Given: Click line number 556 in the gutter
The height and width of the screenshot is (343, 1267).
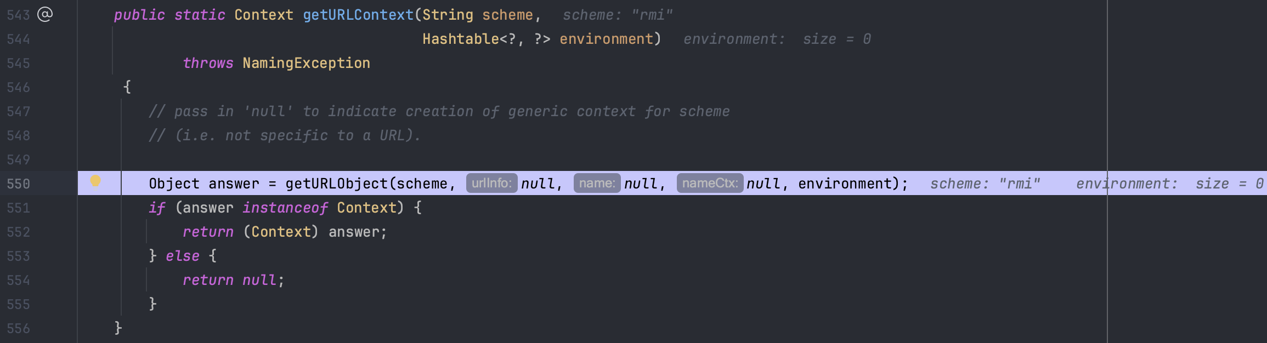Looking at the screenshot, I should click(x=18, y=328).
